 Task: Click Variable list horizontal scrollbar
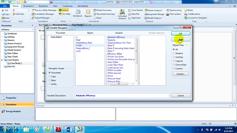pyautogui.click(x=119, y=84)
